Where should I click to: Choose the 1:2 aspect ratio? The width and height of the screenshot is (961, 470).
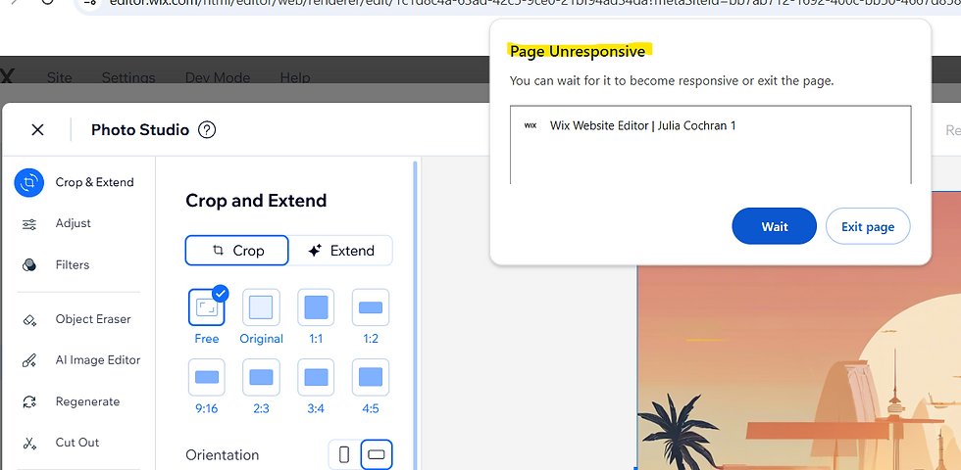tap(371, 307)
